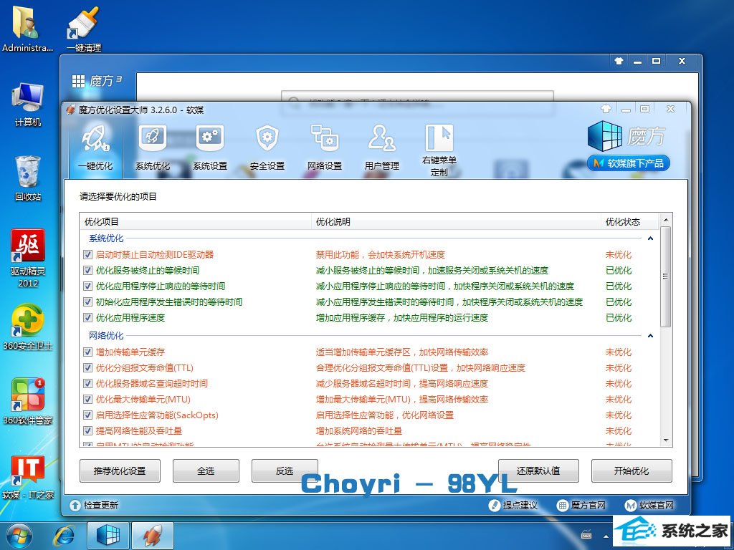Click the 优化项目 column header
734x550 pixels.
coord(196,222)
